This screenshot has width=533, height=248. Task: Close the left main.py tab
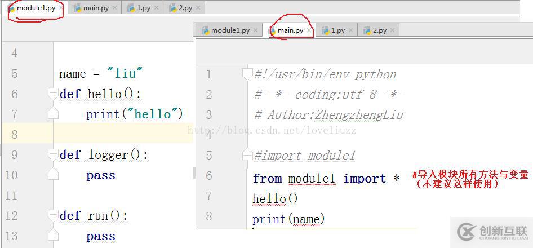pyautogui.click(x=114, y=8)
